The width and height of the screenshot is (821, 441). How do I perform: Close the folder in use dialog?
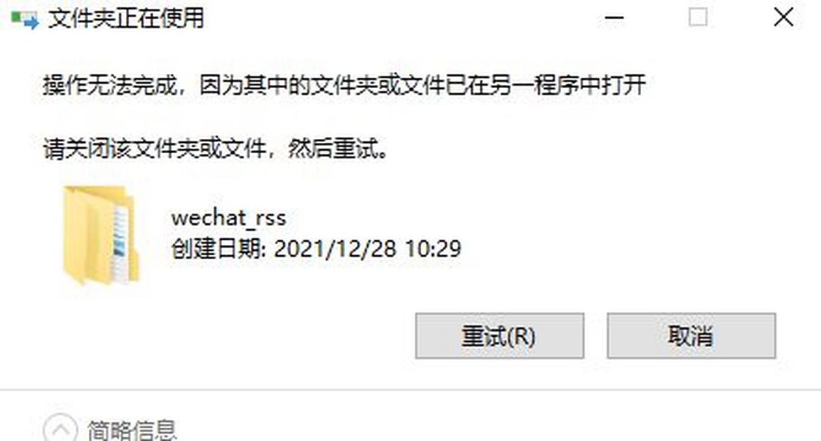click(x=783, y=18)
